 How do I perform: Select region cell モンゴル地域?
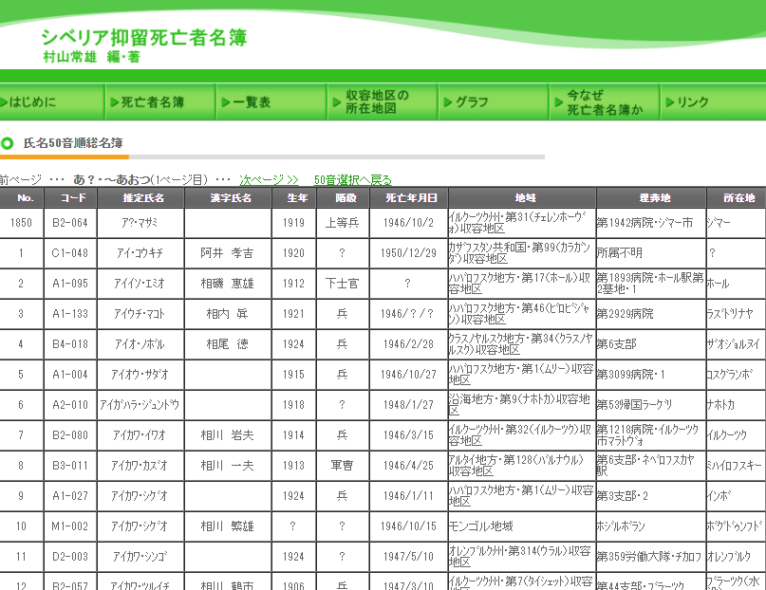[522, 526]
